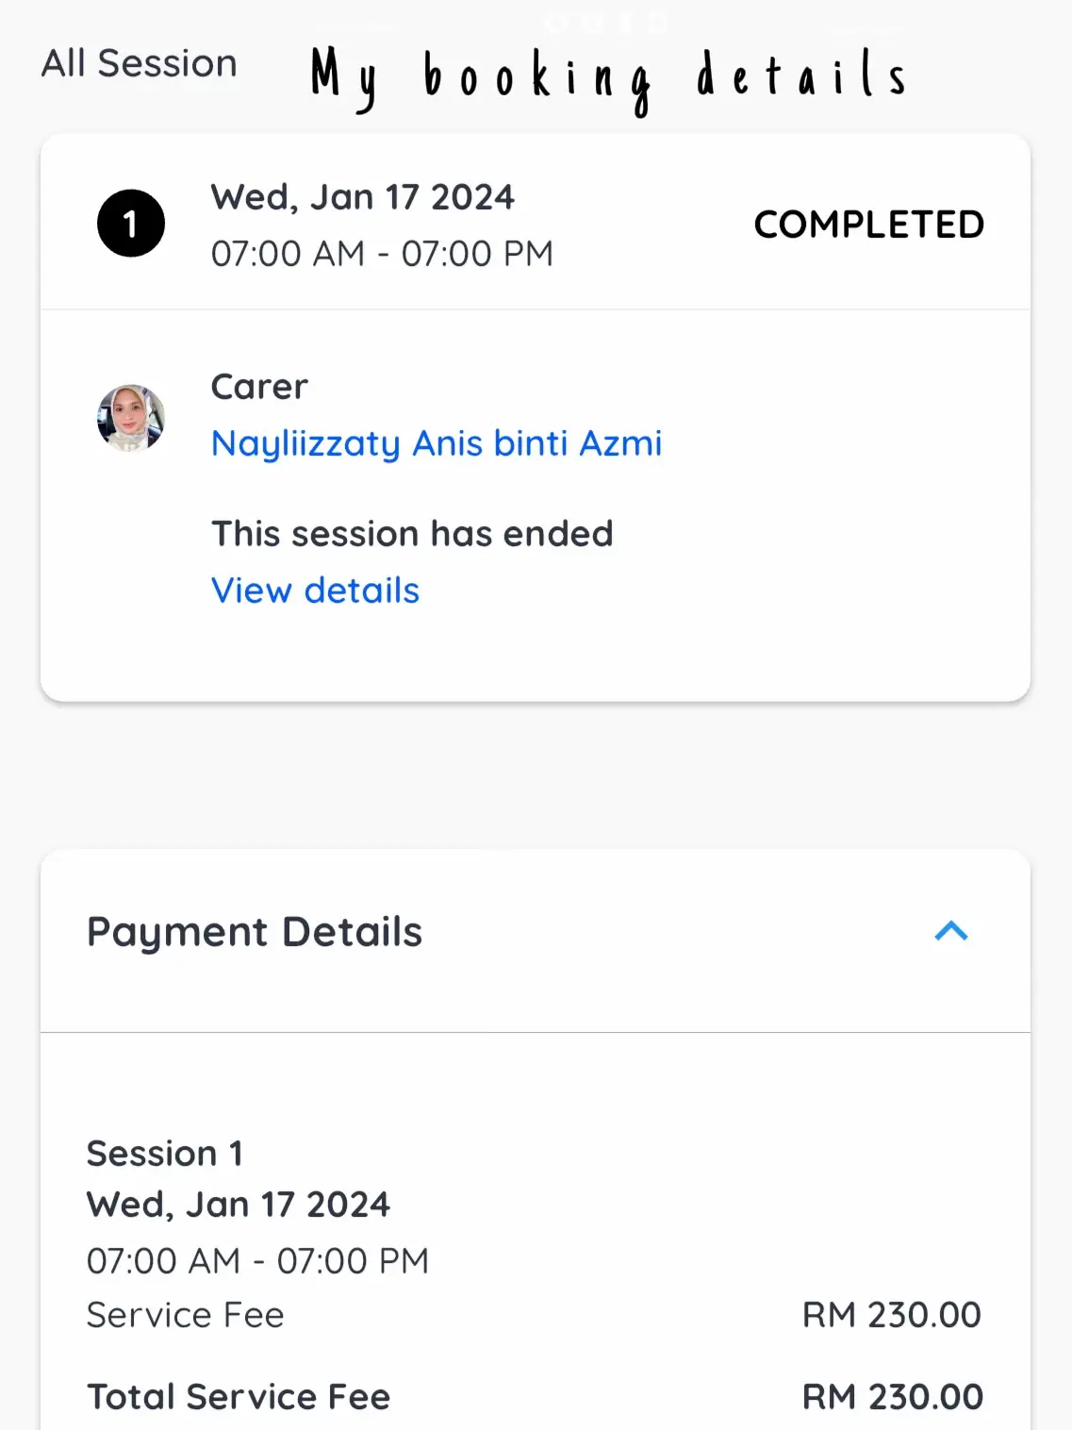Click the Total RM 230.00 amount
Viewport: 1072px width, 1430px height.
[892, 1397]
